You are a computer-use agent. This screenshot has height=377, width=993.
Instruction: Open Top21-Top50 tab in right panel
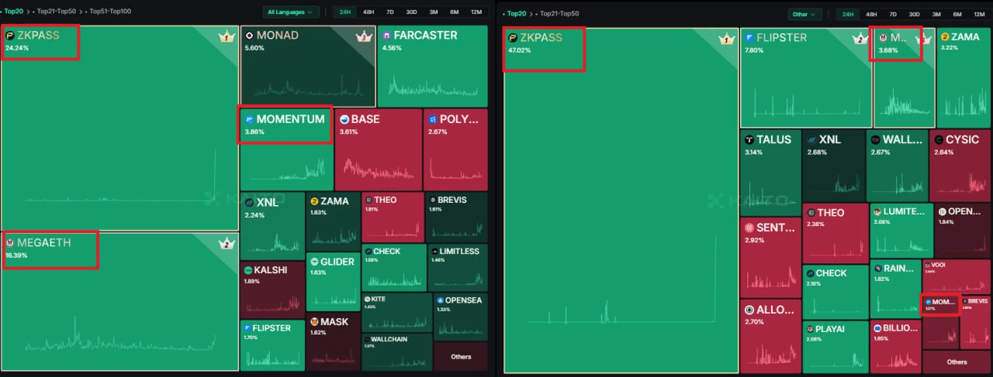pyautogui.click(x=559, y=14)
